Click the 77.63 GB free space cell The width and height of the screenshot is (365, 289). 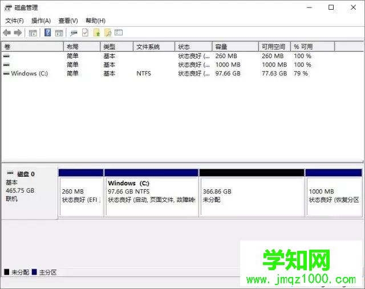tap(274, 74)
